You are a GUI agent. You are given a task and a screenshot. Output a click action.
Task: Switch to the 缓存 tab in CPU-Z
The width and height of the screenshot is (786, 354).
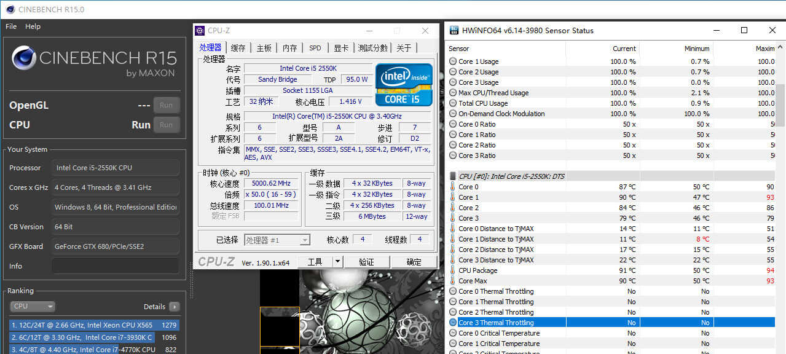(238, 48)
